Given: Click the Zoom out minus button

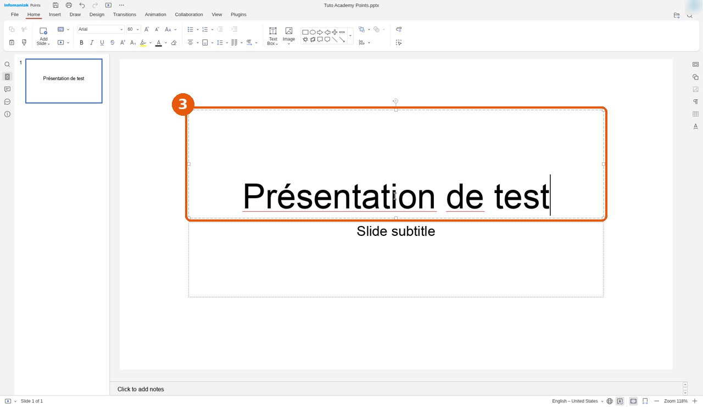Looking at the screenshot, I should point(656,401).
